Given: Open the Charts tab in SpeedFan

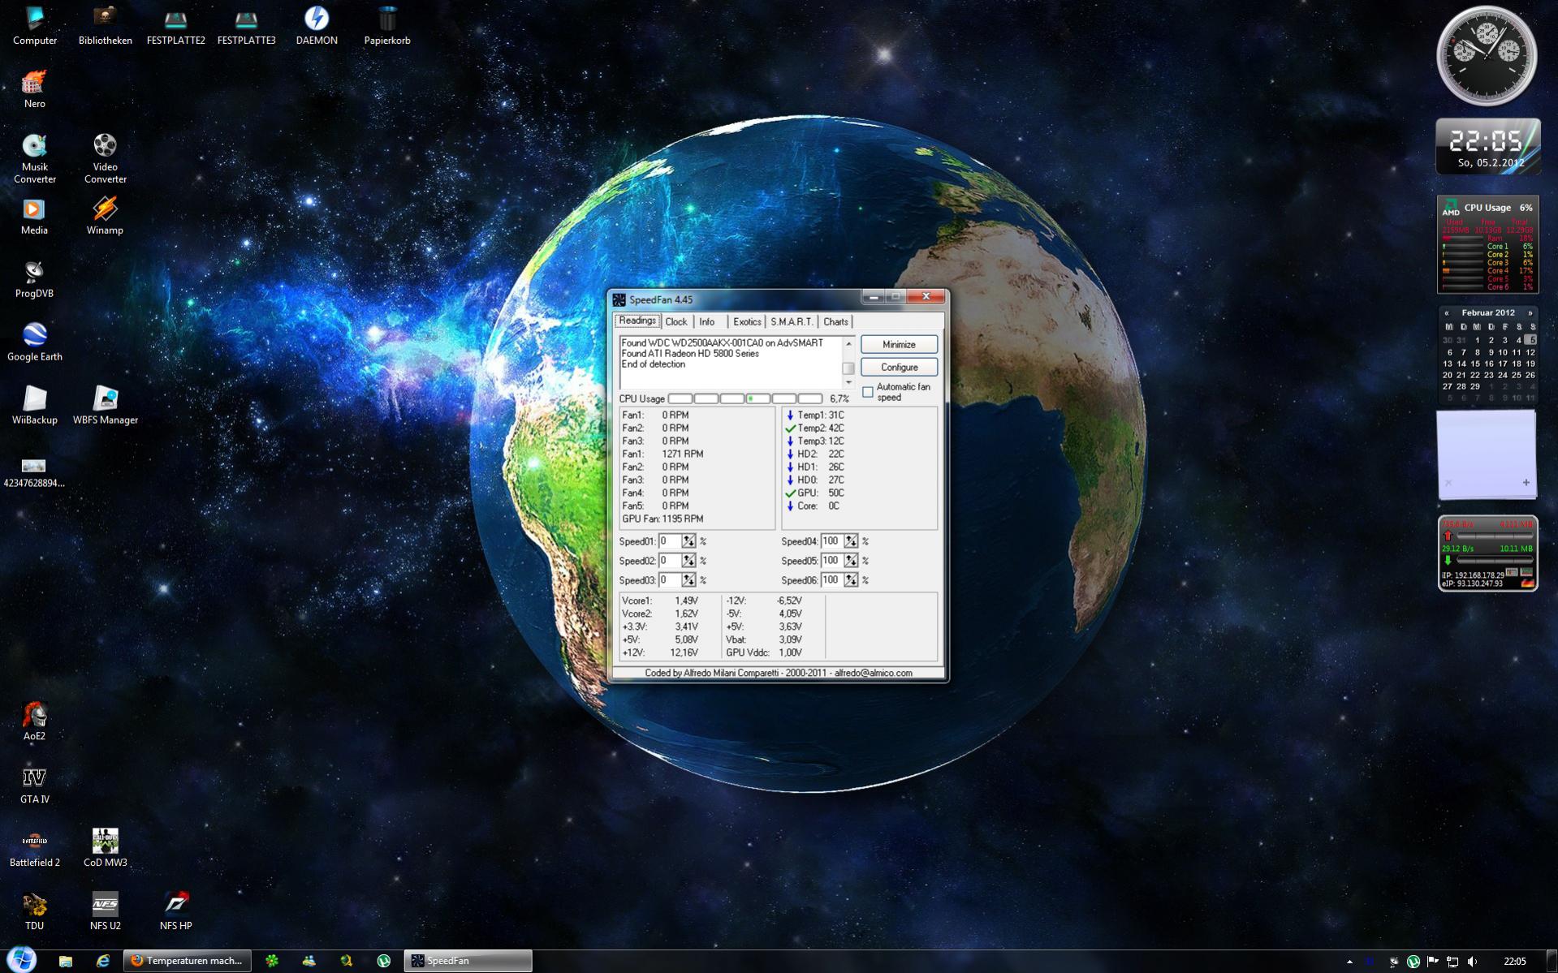Looking at the screenshot, I should click(x=835, y=322).
